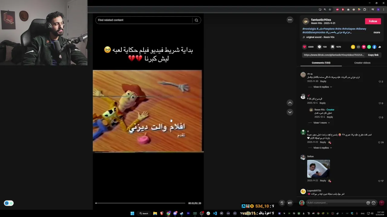Reply to Sultan's comment
Viewport: 387px width, 217px height.
point(323,181)
